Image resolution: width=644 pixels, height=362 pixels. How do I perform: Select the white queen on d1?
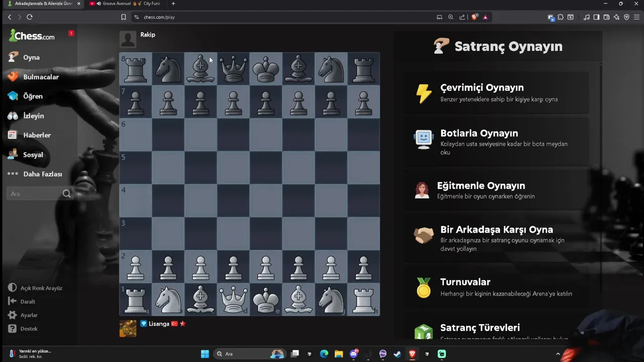pos(233,299)
